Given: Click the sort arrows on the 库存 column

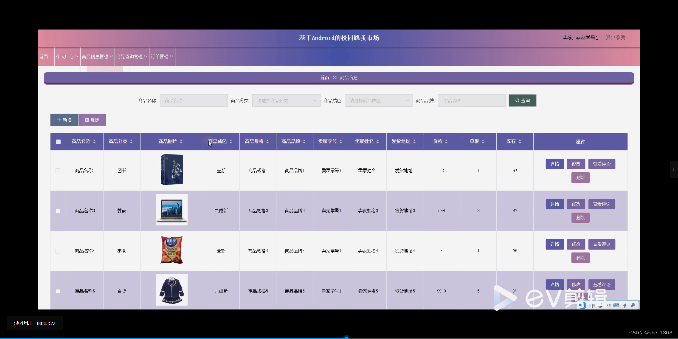Looking at the screenshot, I should tap(519, 142).
